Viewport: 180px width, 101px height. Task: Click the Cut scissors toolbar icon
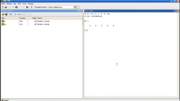10,7
